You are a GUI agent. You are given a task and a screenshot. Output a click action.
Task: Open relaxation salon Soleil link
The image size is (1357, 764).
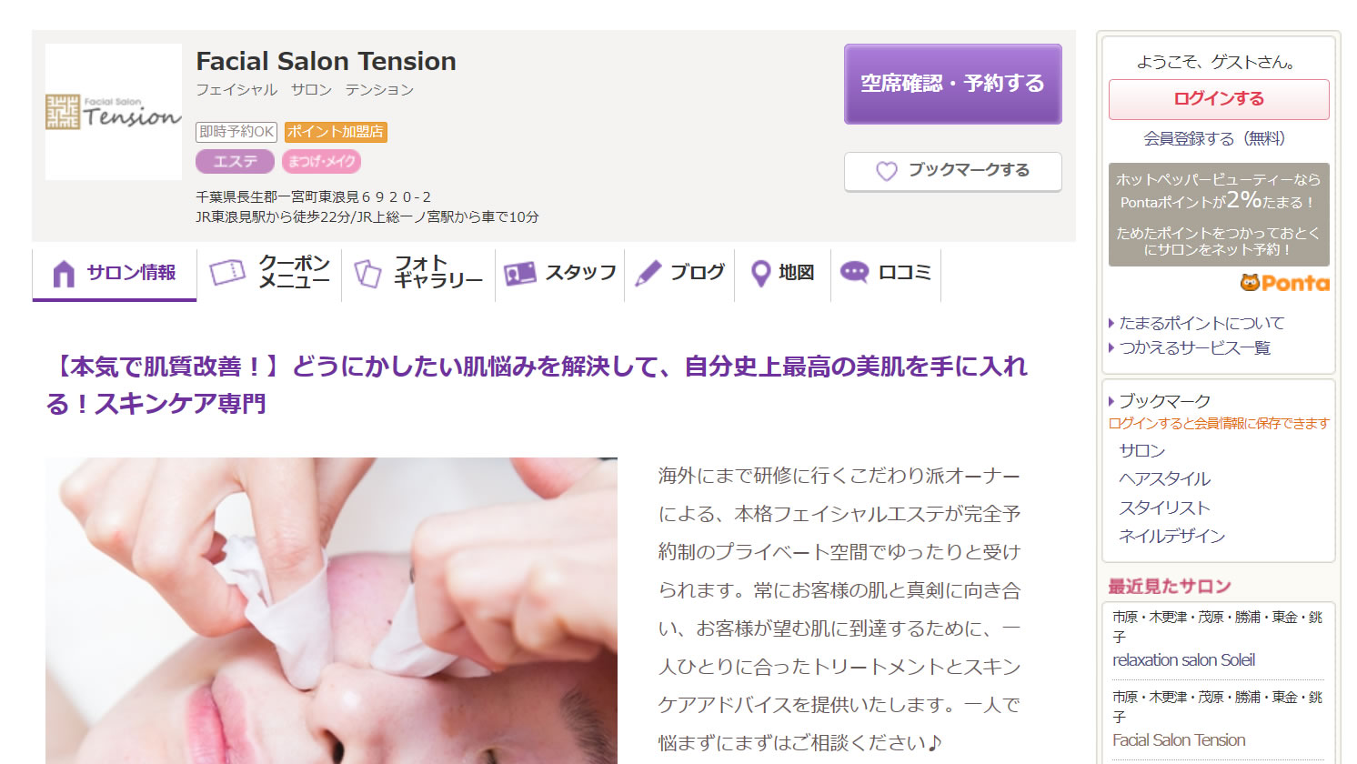[x=1183, y=660]
